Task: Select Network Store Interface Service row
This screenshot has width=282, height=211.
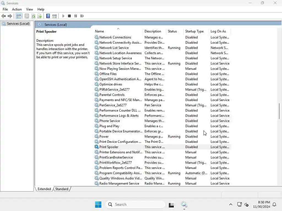Action: pos(162,63)
